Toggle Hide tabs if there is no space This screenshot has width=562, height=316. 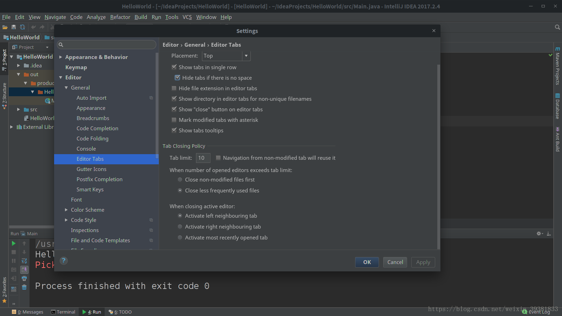pyautogui.click(x=178, y=78)
